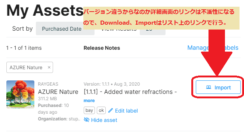Click the Edit label pencil icon
Viewport: 244px width, 135px height.
click(111, 111)
